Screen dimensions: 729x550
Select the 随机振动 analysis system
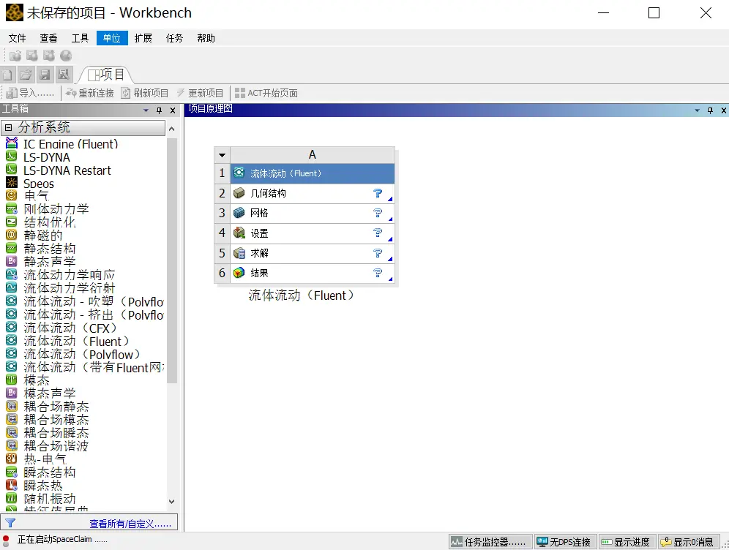(x=49, y=499)
